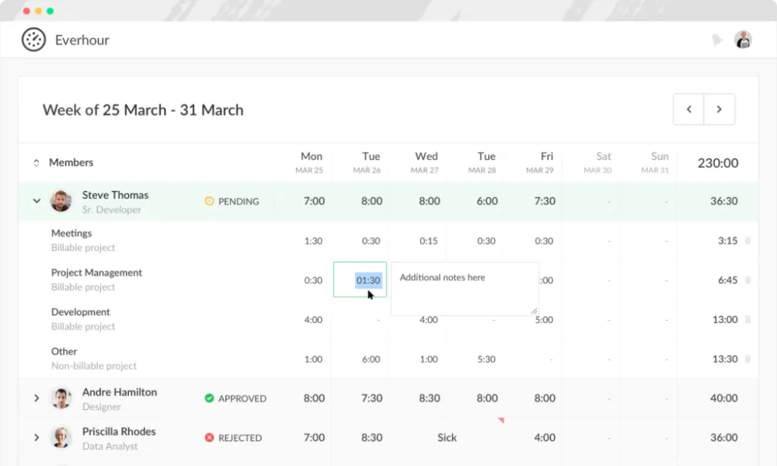Screen dimensions: 777x466
Task: Select the highlighted 01:30 time entry cell
Action: pos(360,280)
